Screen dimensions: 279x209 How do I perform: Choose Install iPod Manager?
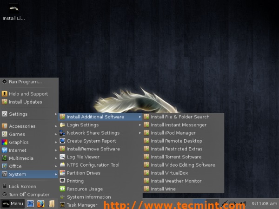[x=183, y=133]
